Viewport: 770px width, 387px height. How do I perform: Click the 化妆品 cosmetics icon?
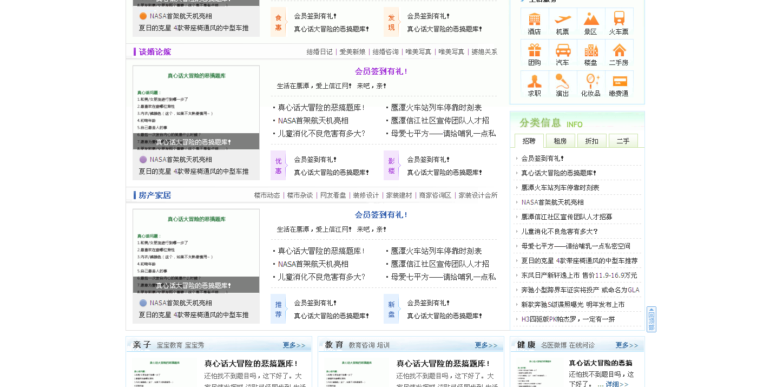tap(591, 84)
